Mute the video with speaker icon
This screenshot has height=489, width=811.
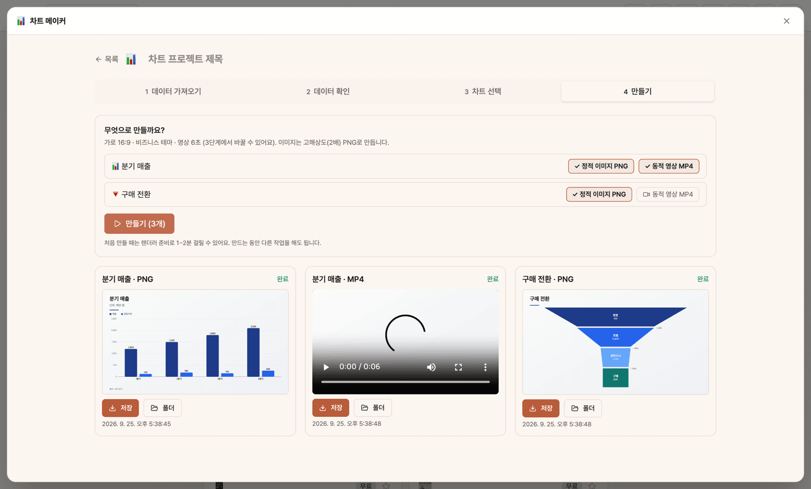click(x=431, y=367)
